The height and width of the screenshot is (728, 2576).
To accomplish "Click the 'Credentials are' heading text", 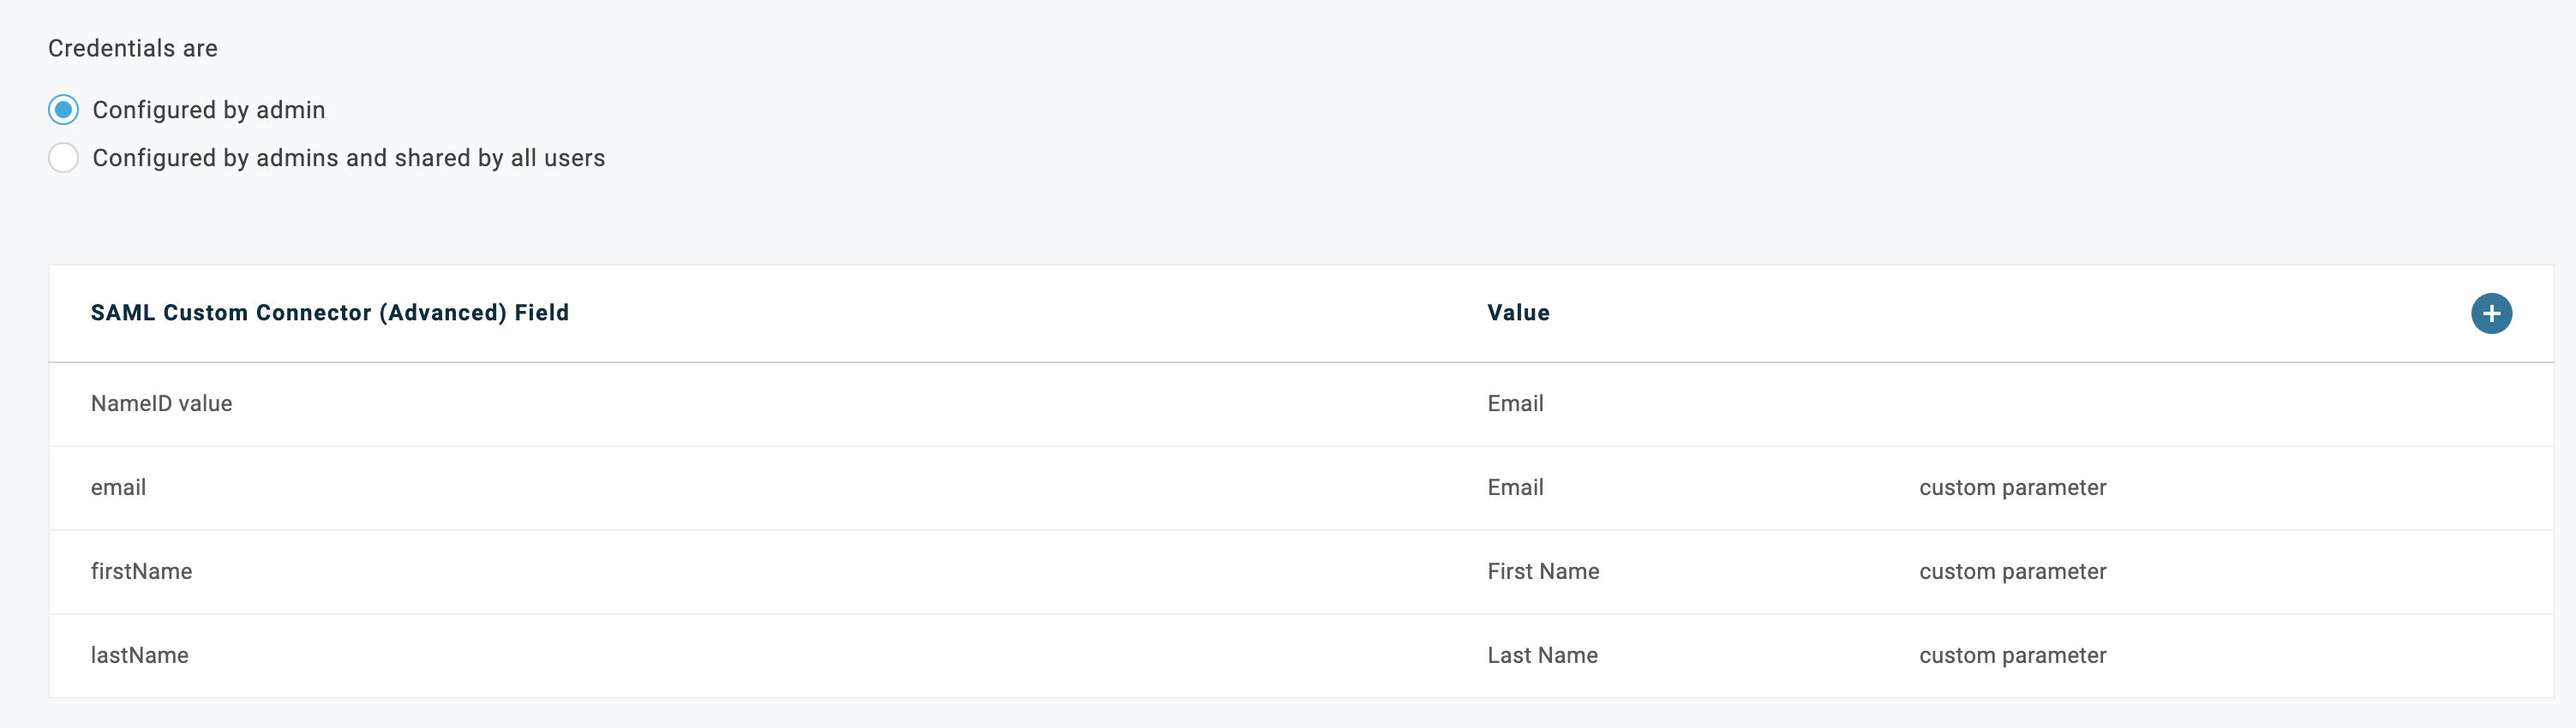I will (x=132, y=48).
